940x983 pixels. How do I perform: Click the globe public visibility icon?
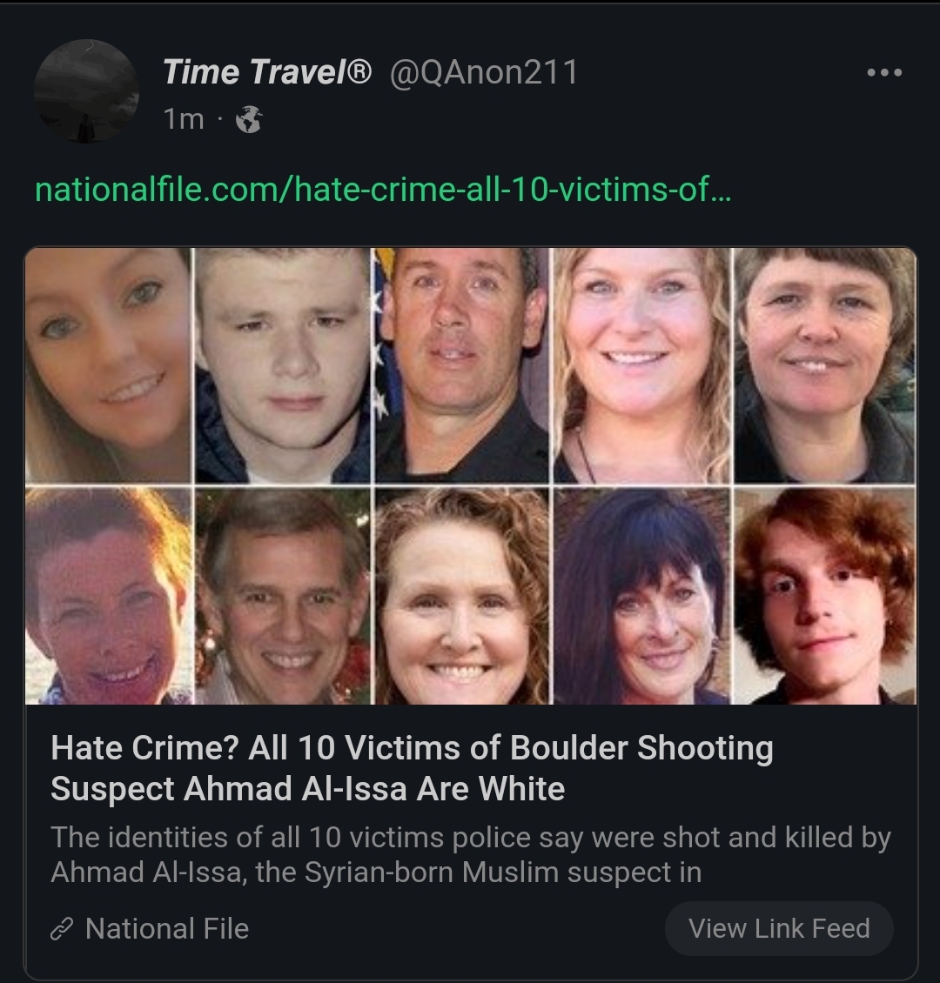(x=249, y=119)
